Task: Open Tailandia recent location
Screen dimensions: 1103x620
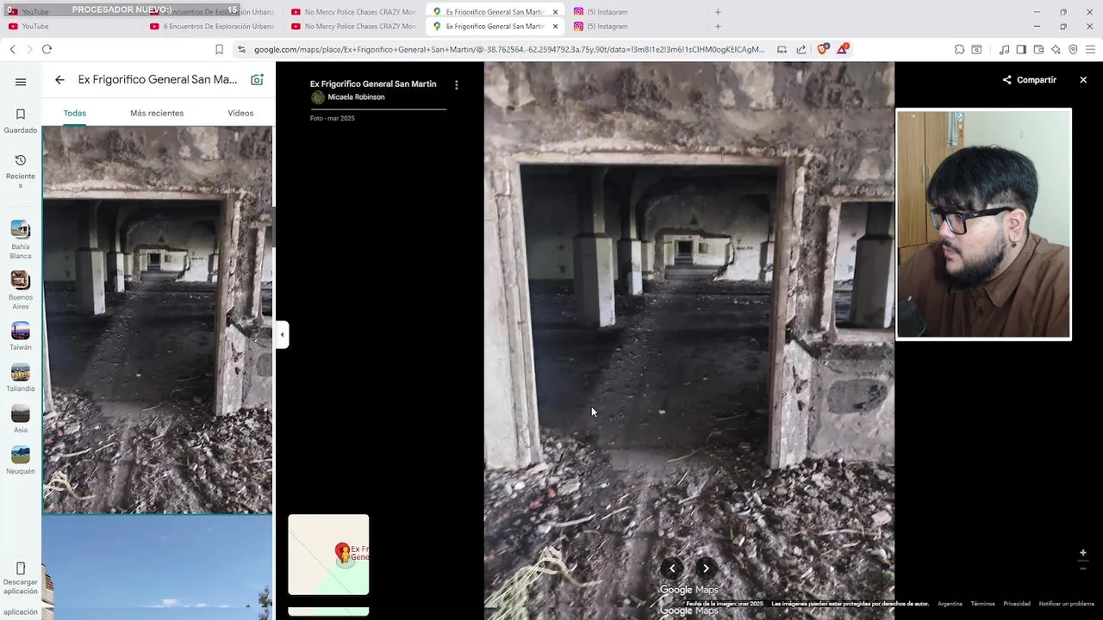Action: tap(21, 378)
